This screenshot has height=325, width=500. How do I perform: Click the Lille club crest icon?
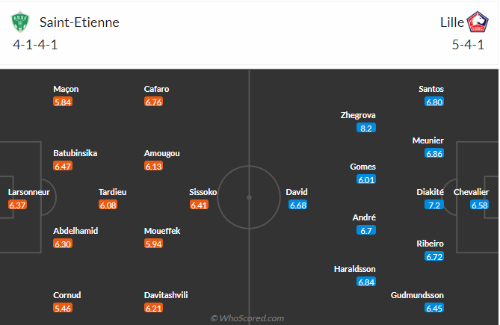click(477, 22)
